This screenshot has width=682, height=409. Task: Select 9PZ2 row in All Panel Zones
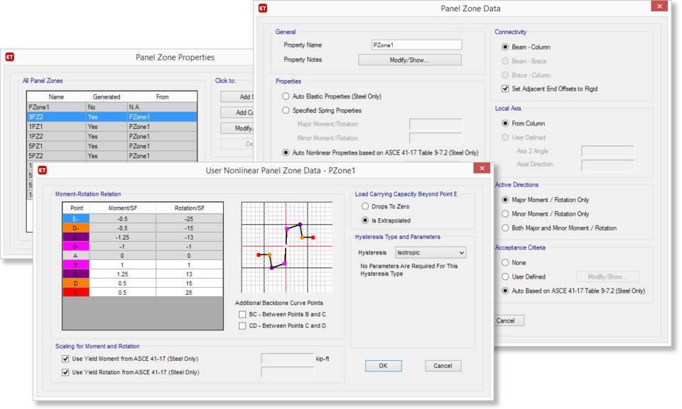(x=112, y=117)
